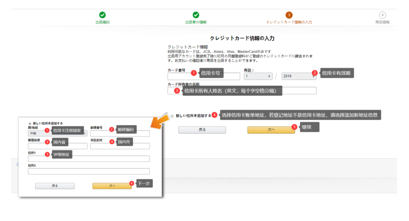Click red badge 1 beside カード番号 field

point(194,73)
